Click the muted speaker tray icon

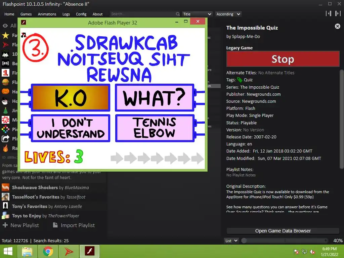point(312,252)
